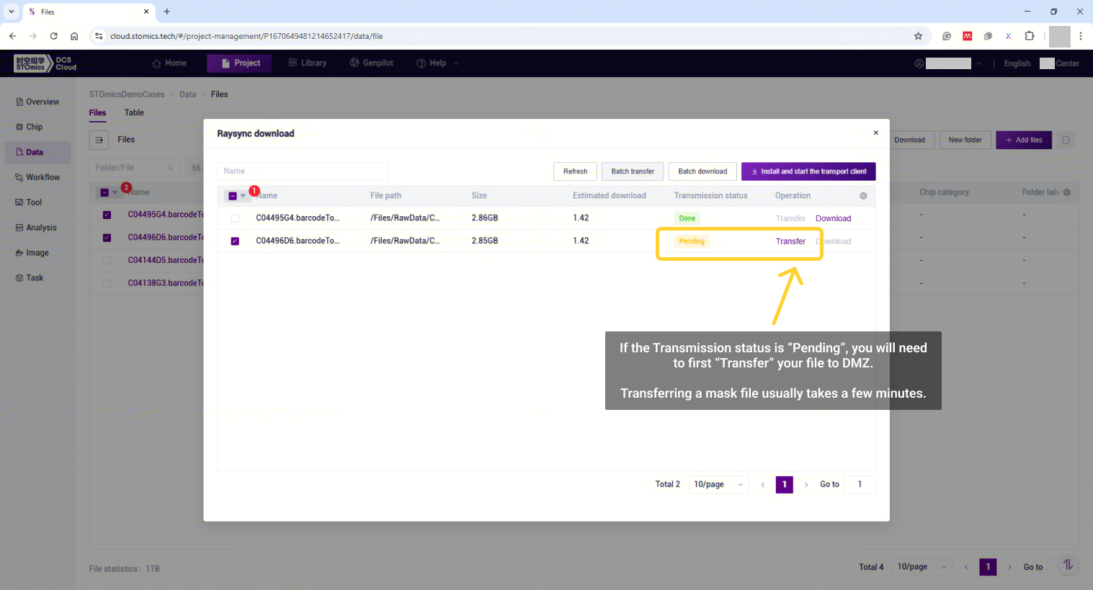
Task: Click the Batch transfer button
Action: point(633,171)
